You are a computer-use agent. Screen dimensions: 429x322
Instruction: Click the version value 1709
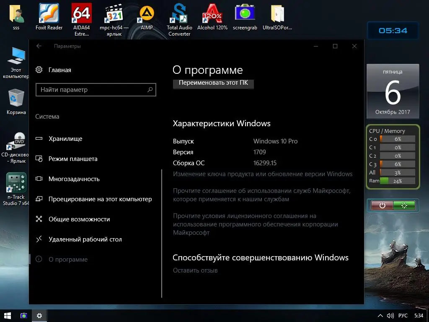pos(260,152)
